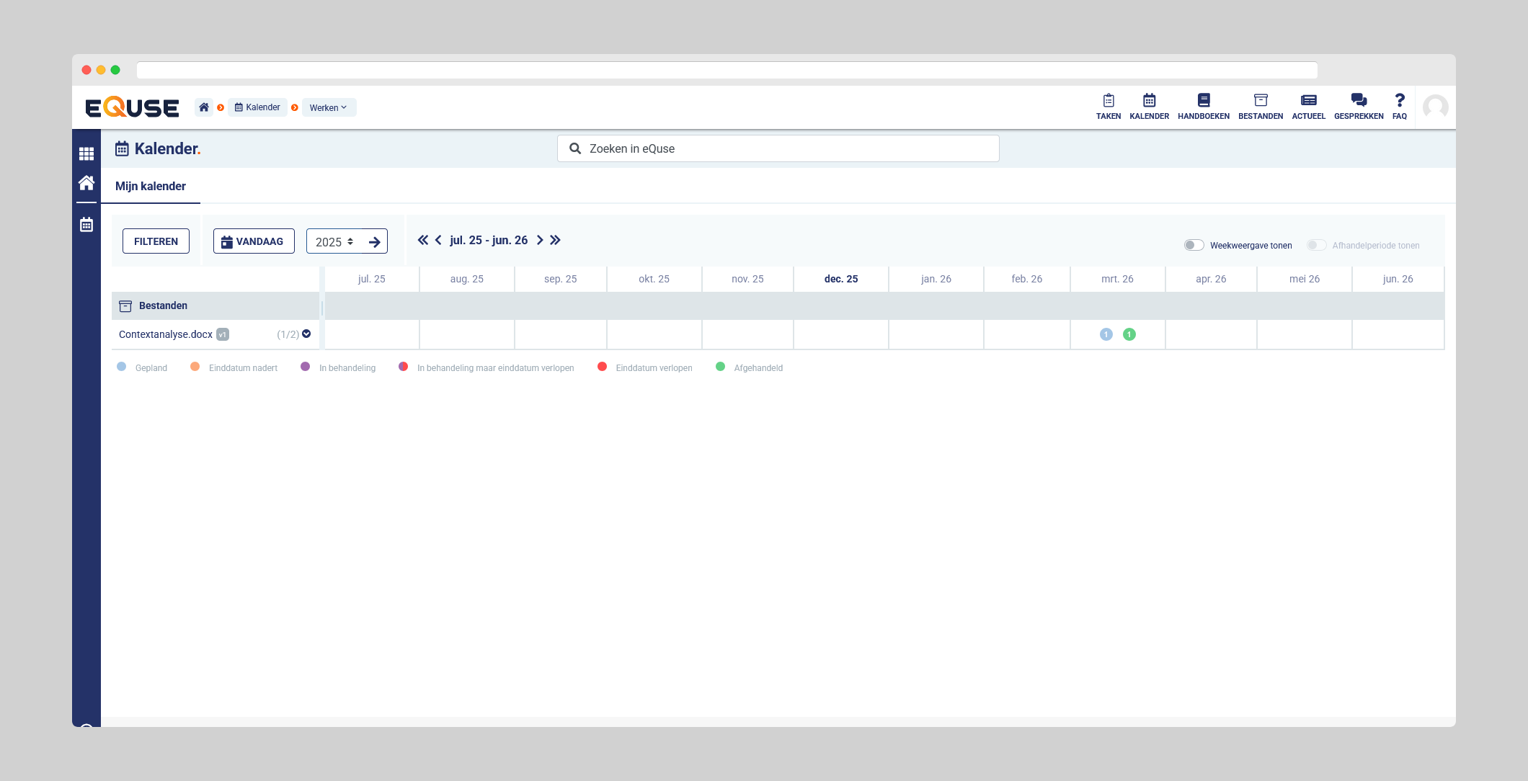Screen dimensions: 1528x781
Task: Click the grid apps icon in sidebar
Action: [86, 153]
